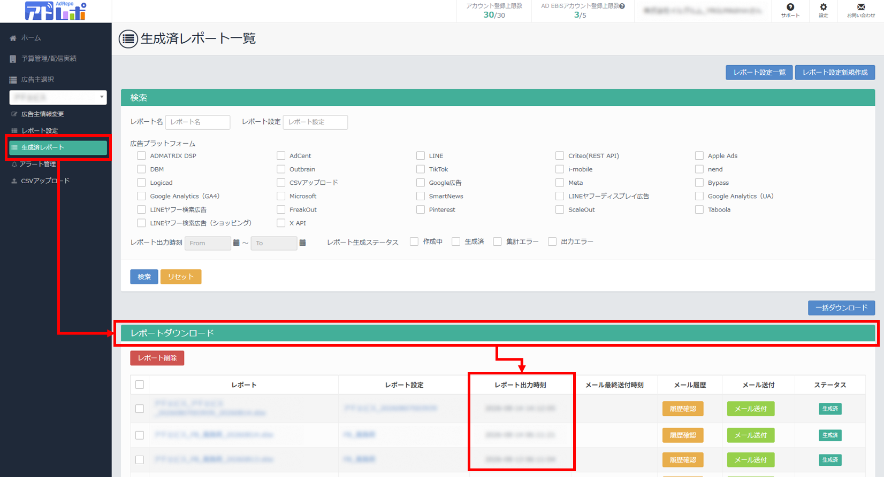Viewport: 884px width, 477px height.
Task: Open CSVアップロード in the sidebar
Action: [45, 181]
